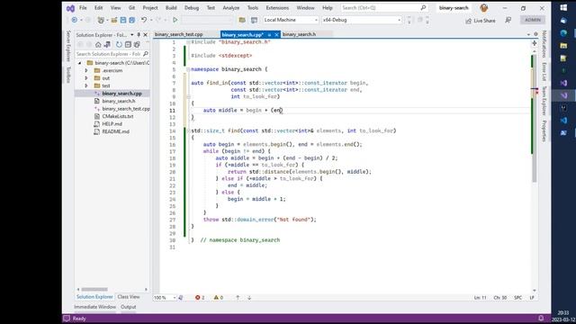Click the magnifier in the top Search box

coord(423,7)
